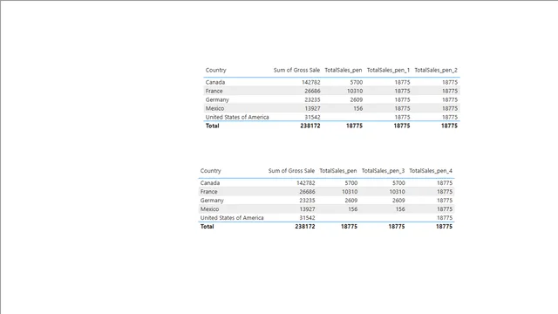Viewport: 558px width, 314px height.
Task: Click TotalSales_pen header in lower table
Action: [x=338, y=171]
